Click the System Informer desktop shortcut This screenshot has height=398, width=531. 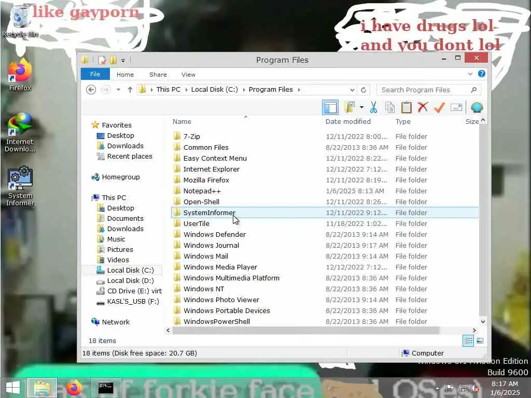coord(20,186)
